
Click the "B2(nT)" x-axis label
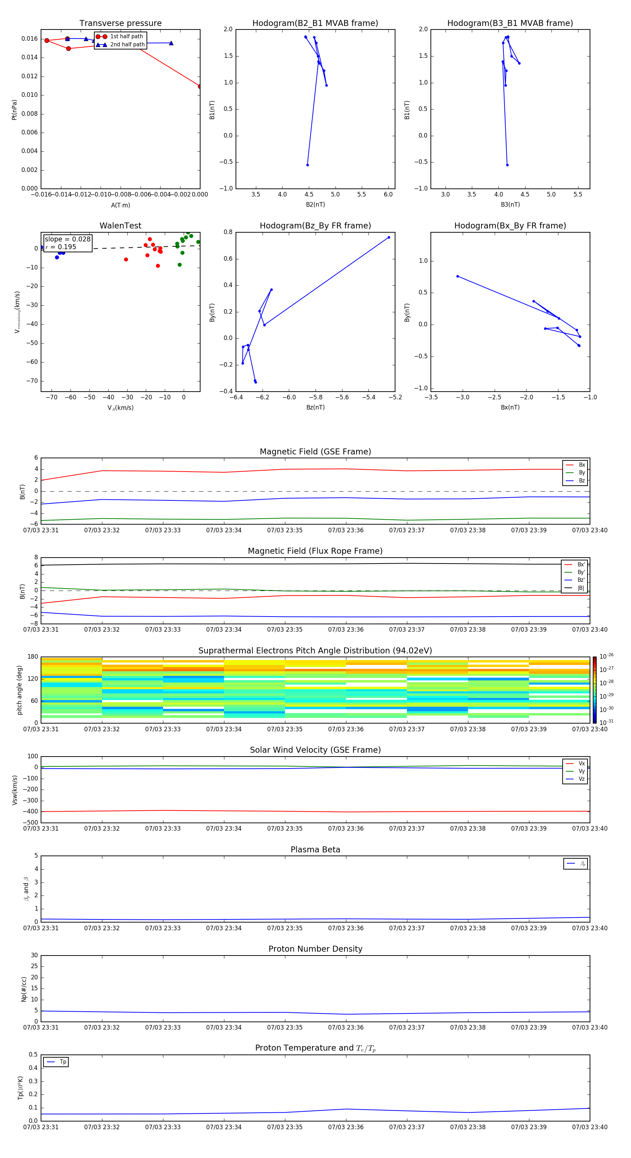pos(315,205)
